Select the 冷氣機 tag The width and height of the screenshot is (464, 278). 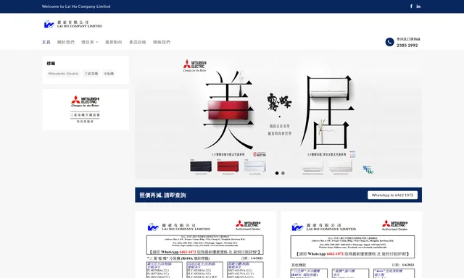(x=109, y=74)
